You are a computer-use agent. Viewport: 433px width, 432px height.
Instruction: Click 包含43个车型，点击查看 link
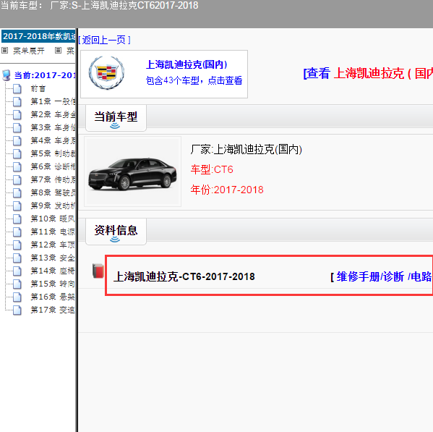194,80
